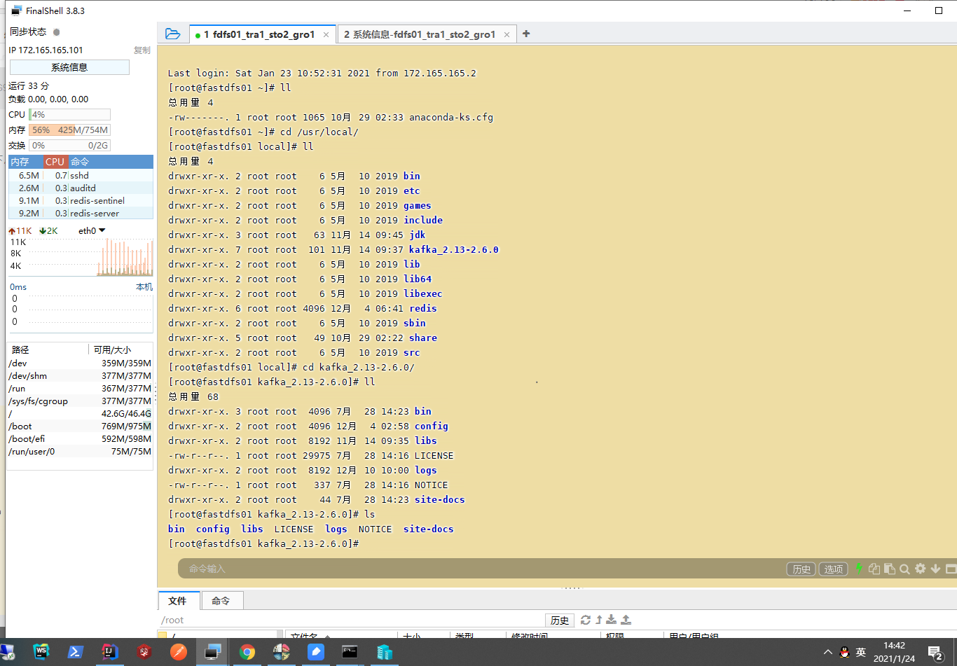Screen dimensions: 957x666
Task: Open the blue pen app on taskbar
Action: point(316,652)
